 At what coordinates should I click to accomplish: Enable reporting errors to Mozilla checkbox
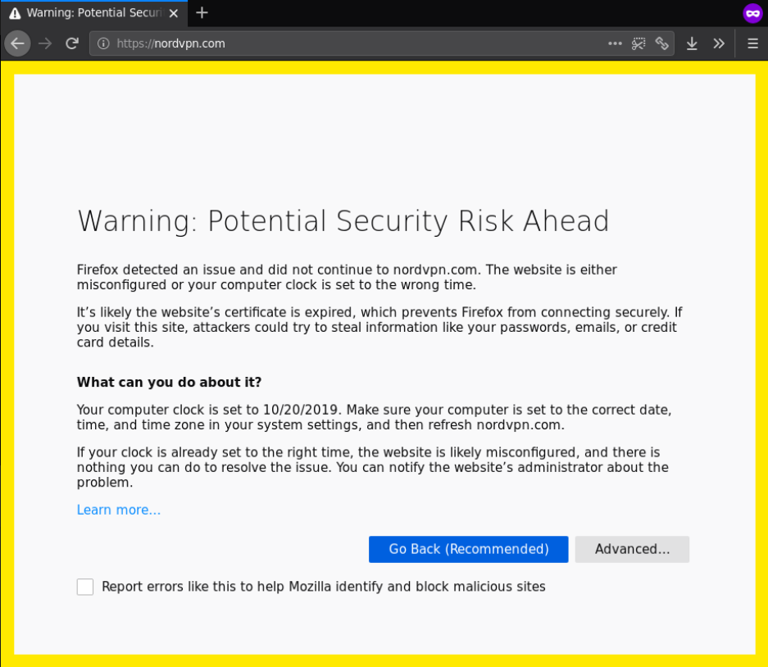point(85,587)
